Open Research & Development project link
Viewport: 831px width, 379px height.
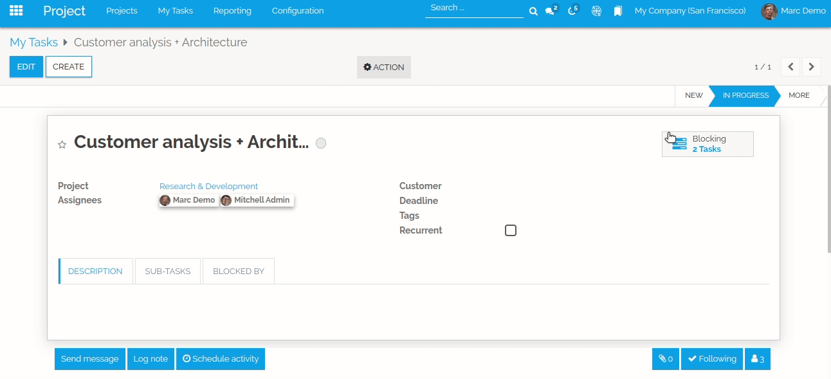point(208,186)
